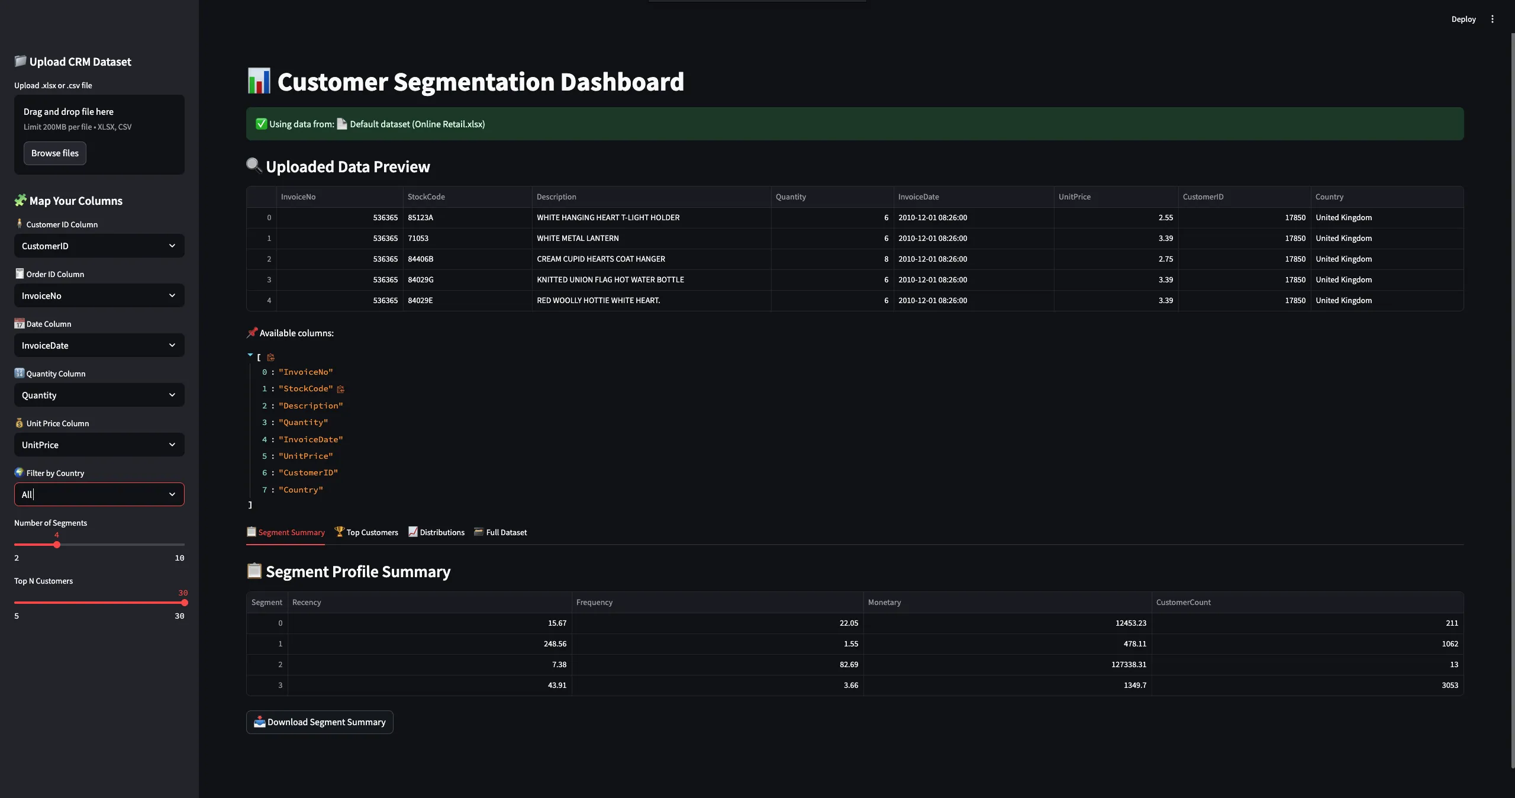Select the Full Dataset tab
The width and height of the screenshot is (1515, 798).
click(x=500, y=532)
